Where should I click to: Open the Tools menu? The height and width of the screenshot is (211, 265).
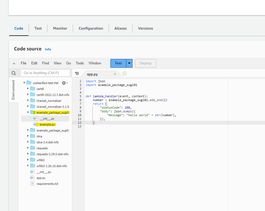[x=80, y=63]
